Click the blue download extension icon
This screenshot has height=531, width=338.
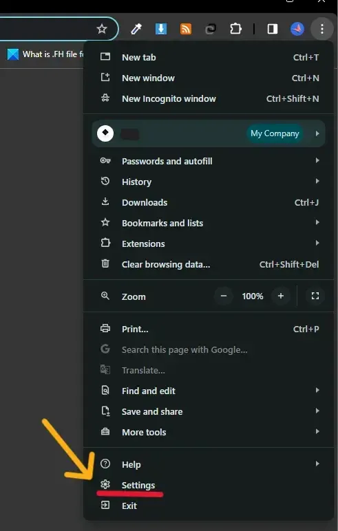click(161, 29)
